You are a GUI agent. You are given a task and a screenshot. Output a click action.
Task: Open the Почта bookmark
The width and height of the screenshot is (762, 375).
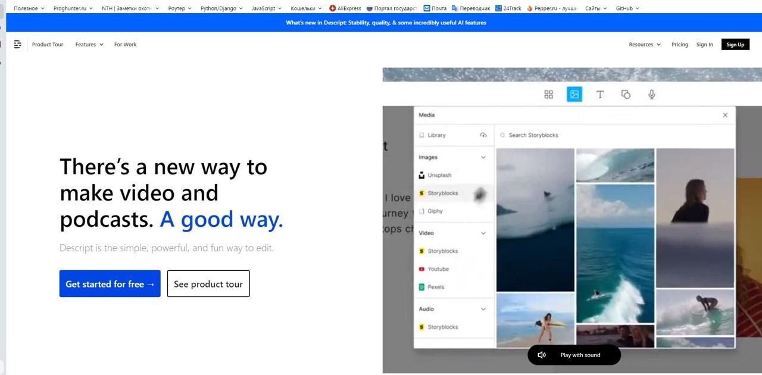click(x=435, y=8)
